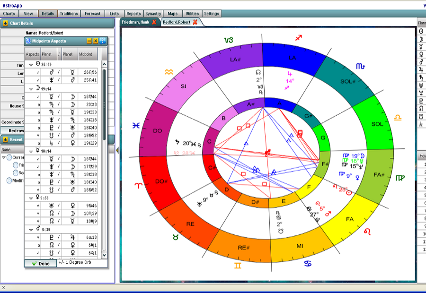Click the Sagittarius glyph on the chart

(x=299, y=37)
